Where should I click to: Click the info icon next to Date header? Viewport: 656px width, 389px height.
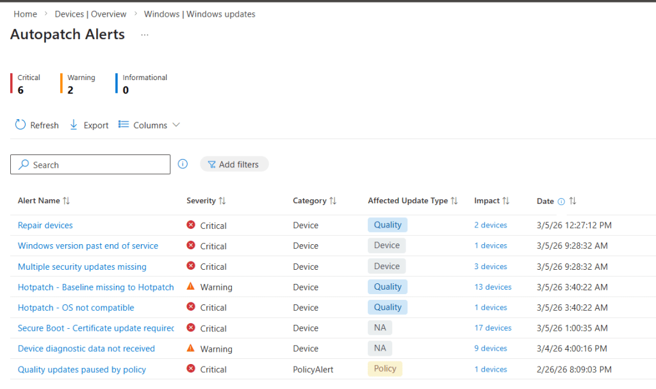pyautogui.click(x=561, y=201)
